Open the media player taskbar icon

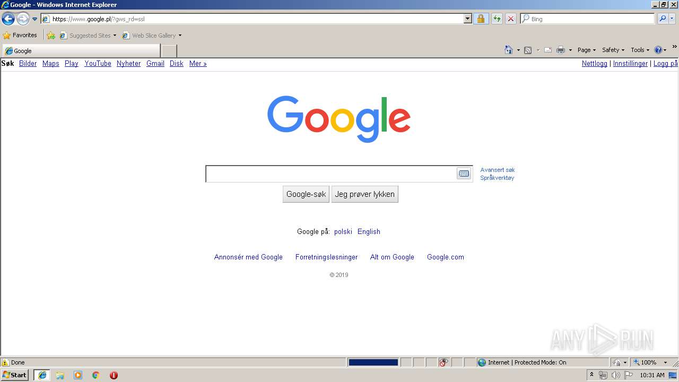pyautogui.click(x=78, y=375)
